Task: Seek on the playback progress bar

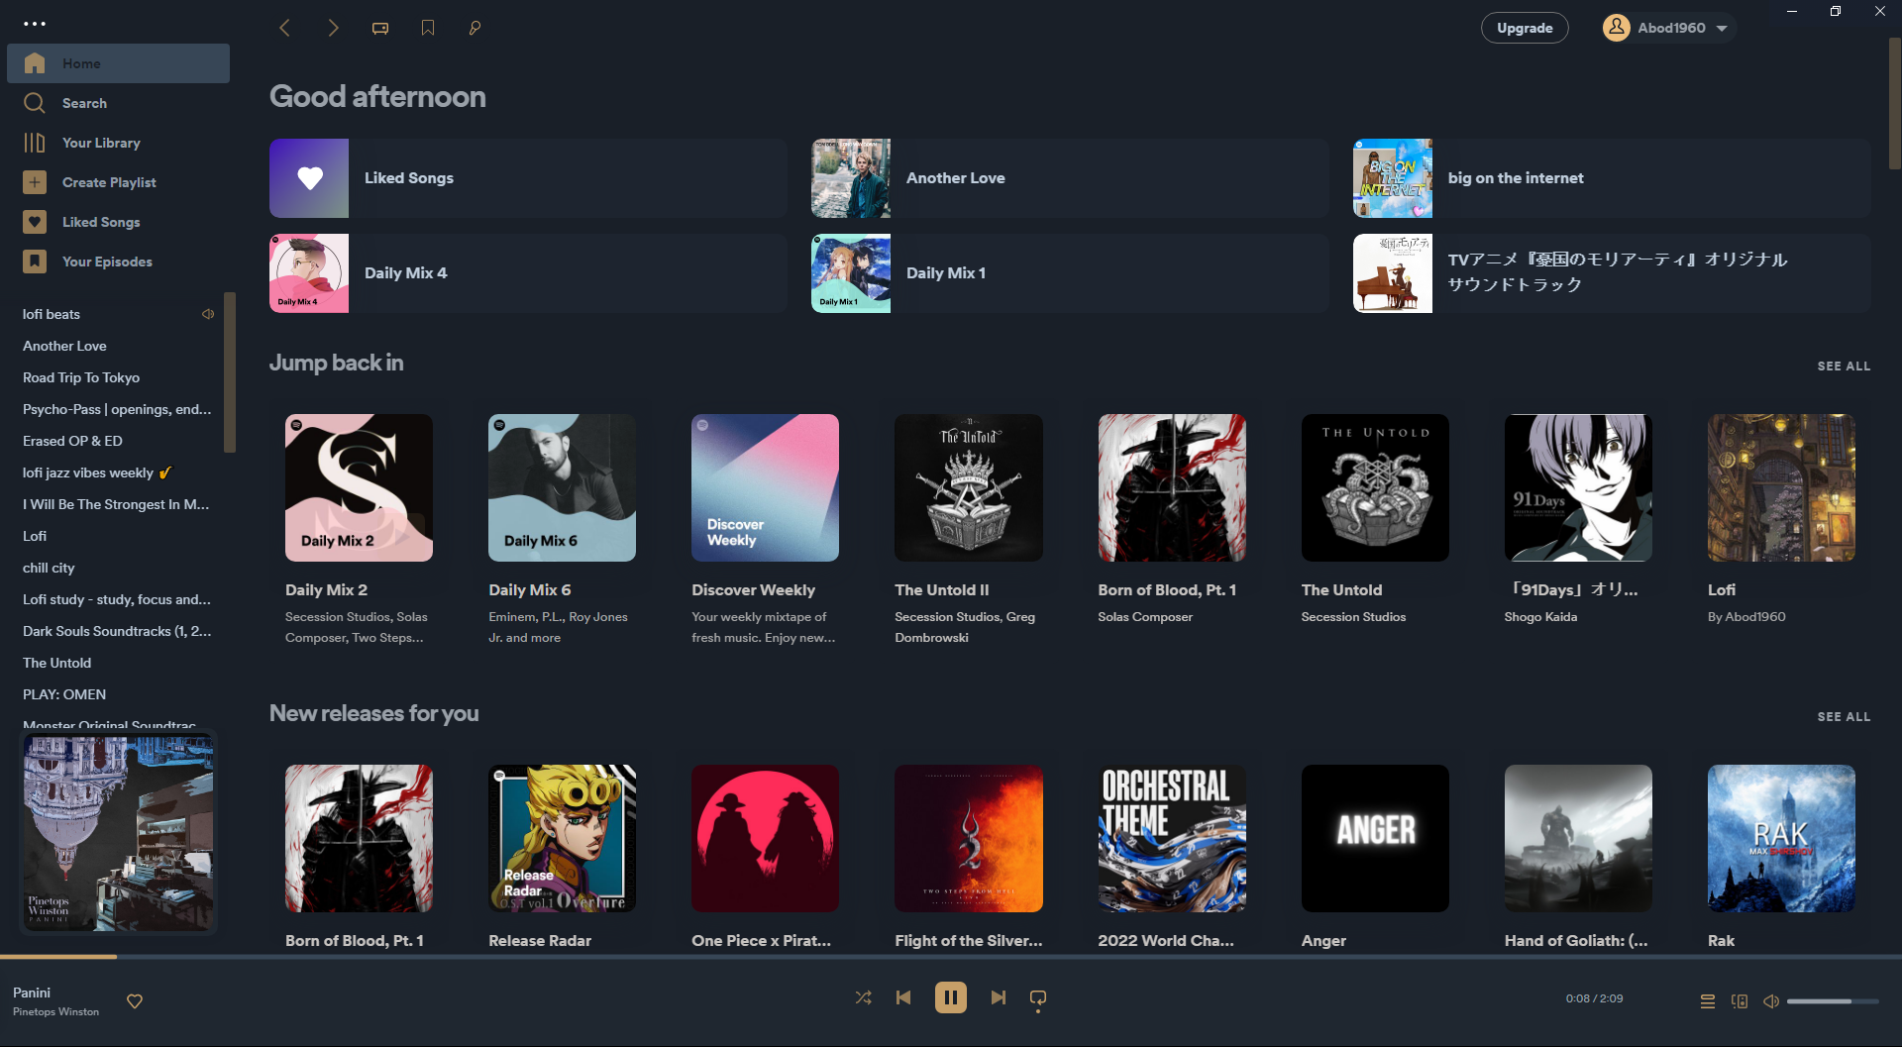Action: (951, 957)
